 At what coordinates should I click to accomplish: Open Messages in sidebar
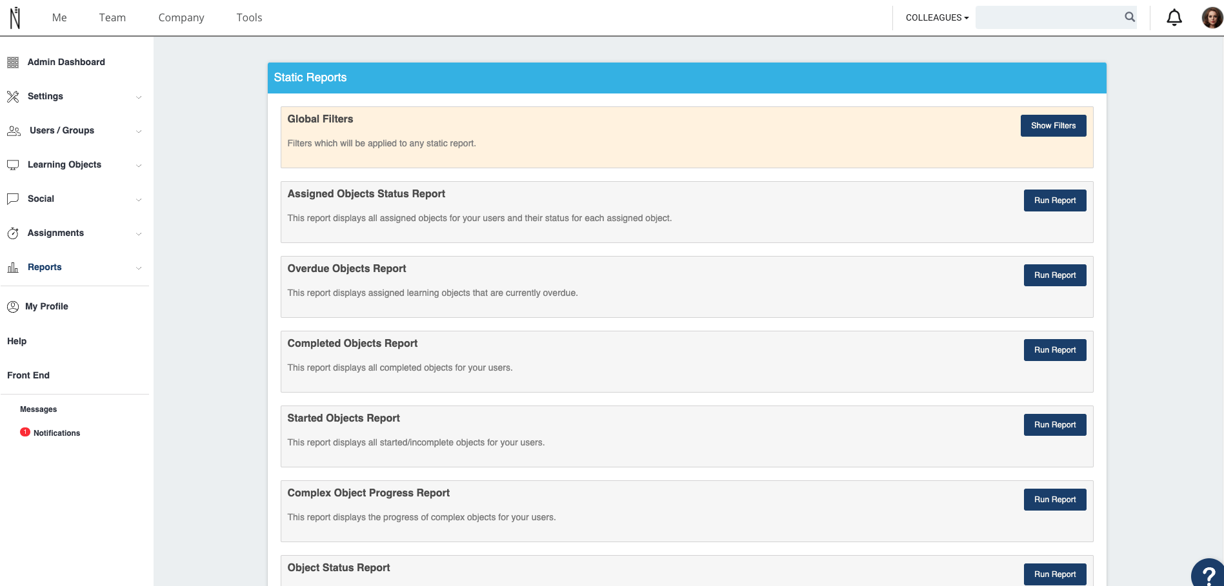click(x=38, y=409)
